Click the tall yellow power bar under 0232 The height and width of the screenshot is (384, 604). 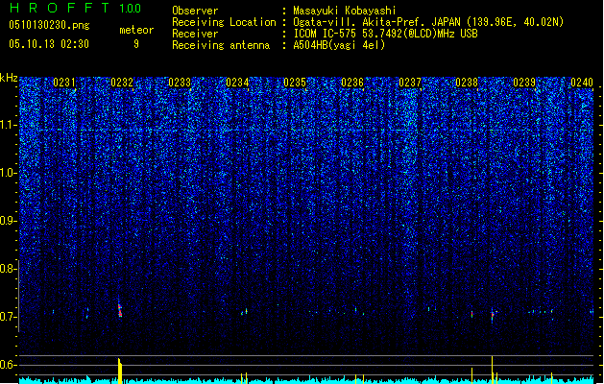pos(120,371)
